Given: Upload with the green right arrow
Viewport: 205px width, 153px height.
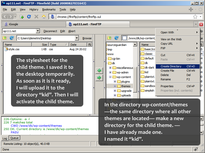Looking at the screenshot, I should click(99, 78).
